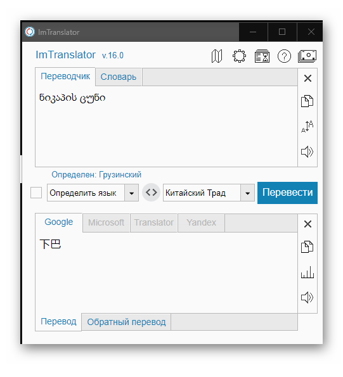The width and height of the screenshot is (343, 377).
Task: Click the ImTranslator logo in title bar
Action: tap(30, 32)
